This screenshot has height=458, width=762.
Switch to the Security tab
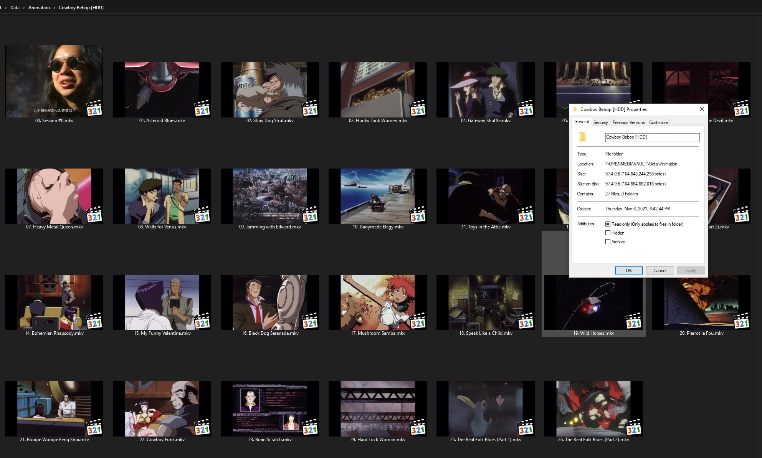[600, 122]
